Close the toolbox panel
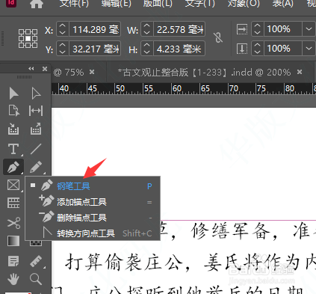 [x=45, y=69]
